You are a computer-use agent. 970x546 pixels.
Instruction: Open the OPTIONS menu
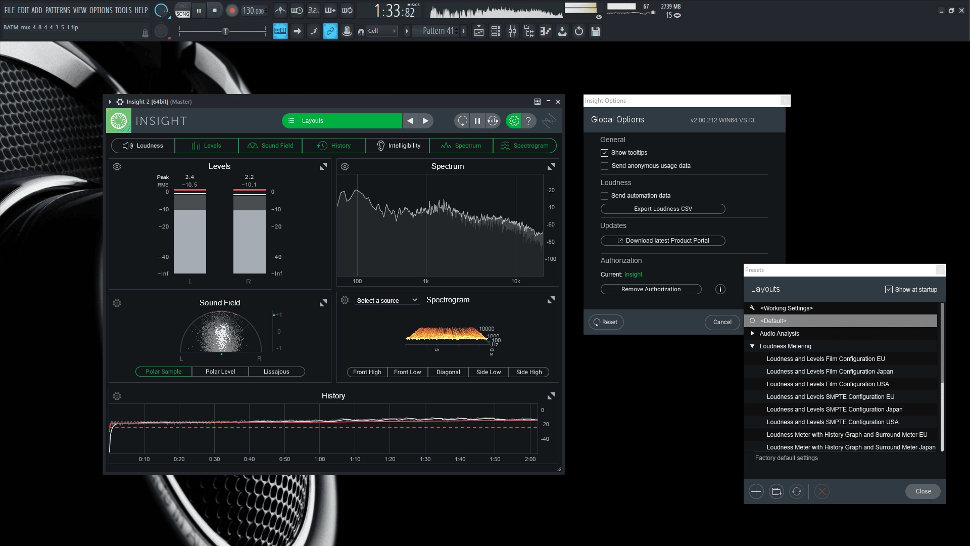point(101,10)
